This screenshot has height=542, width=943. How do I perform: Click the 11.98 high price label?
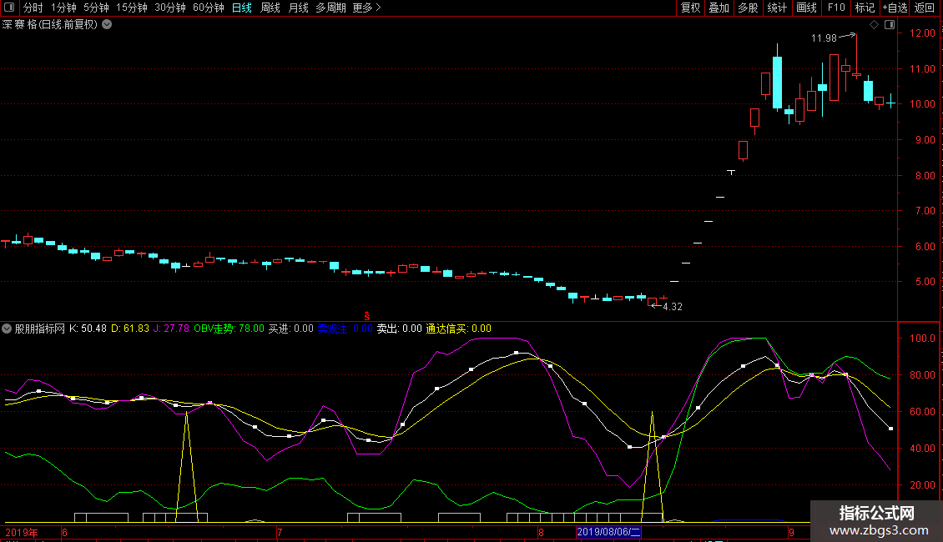[x=824, y=38]
